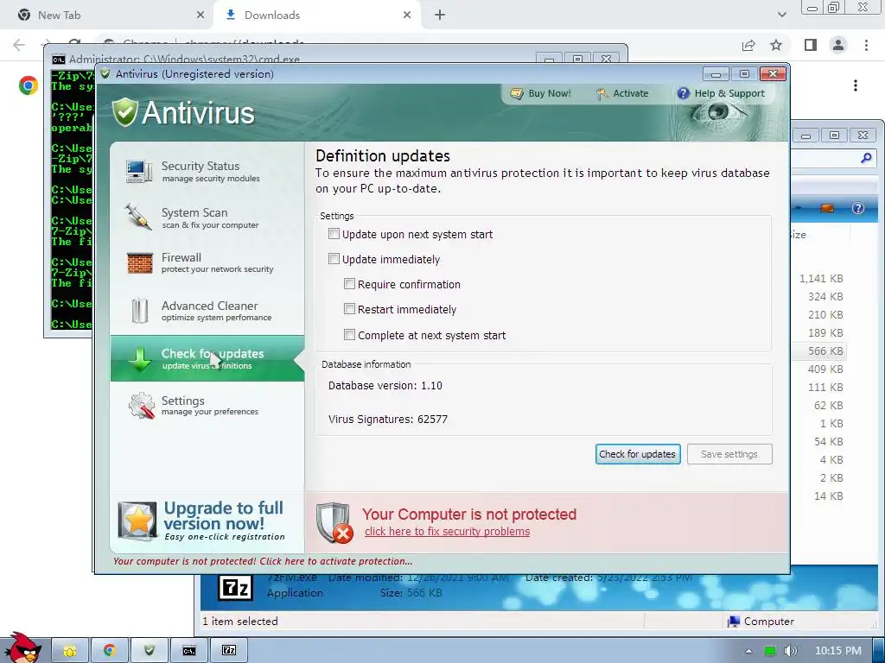Open System Scan section
Image resolution: width=885 pixels, height=663 pixels.
click(x=207, y=218)
